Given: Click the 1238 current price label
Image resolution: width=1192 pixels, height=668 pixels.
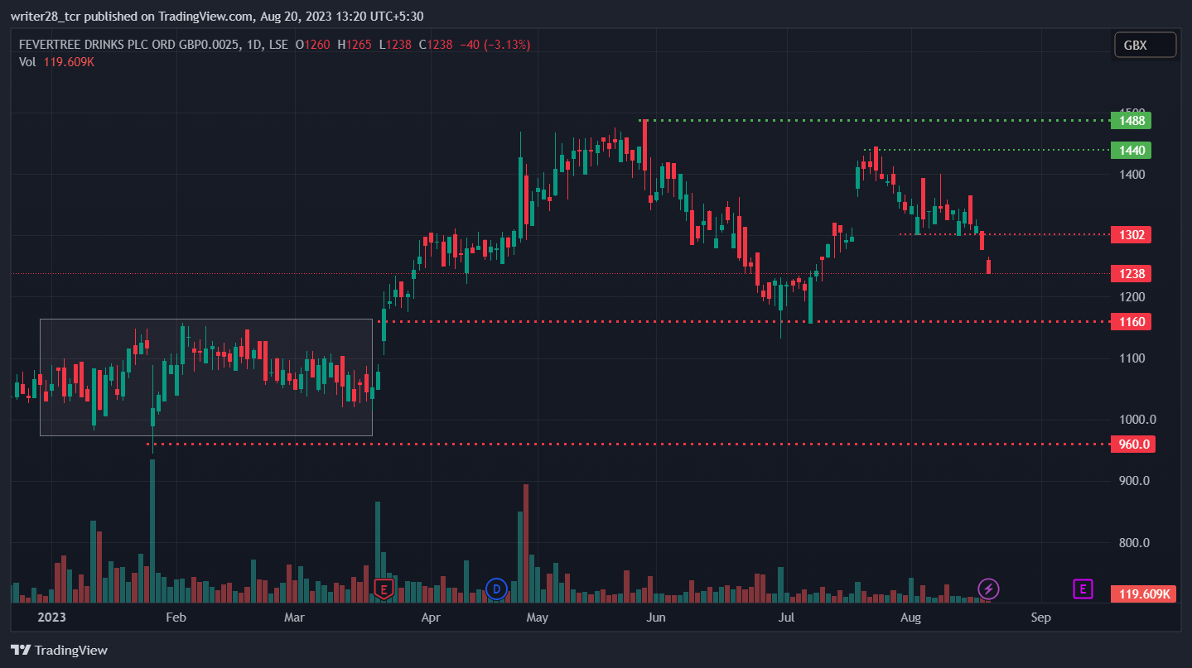Looking at the screenshot, I should [x=1132, y=273].
